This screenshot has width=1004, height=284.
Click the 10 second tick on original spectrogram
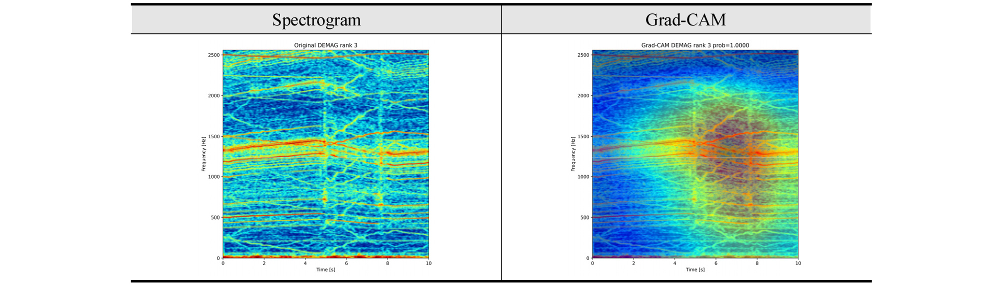[428, 263]
